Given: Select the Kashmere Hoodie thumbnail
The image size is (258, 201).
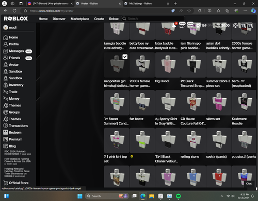Looking at the screenshot, I should (x=244, y=103).
